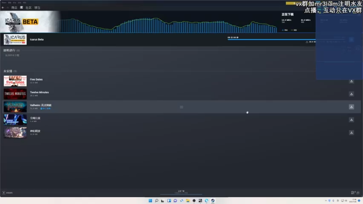Select the Five Dates title

point(36,79)
